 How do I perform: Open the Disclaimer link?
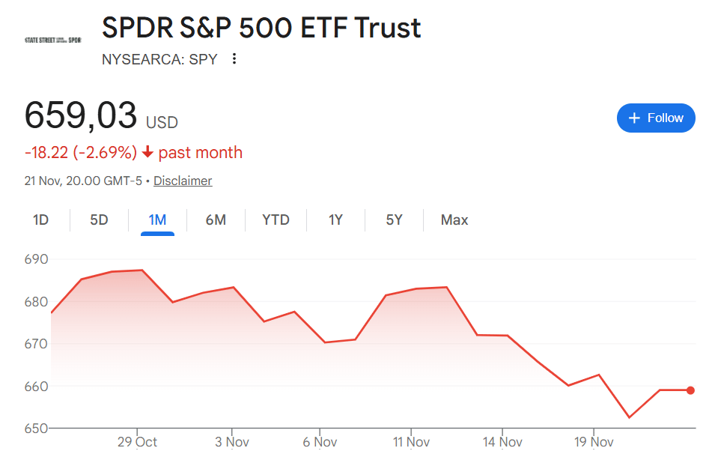coord(183,181)
